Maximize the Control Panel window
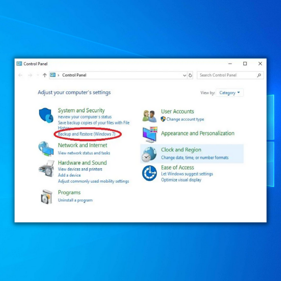 (x=245, y=63)
